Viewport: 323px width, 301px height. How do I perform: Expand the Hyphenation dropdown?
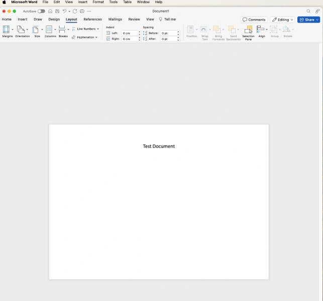(96, 37)
